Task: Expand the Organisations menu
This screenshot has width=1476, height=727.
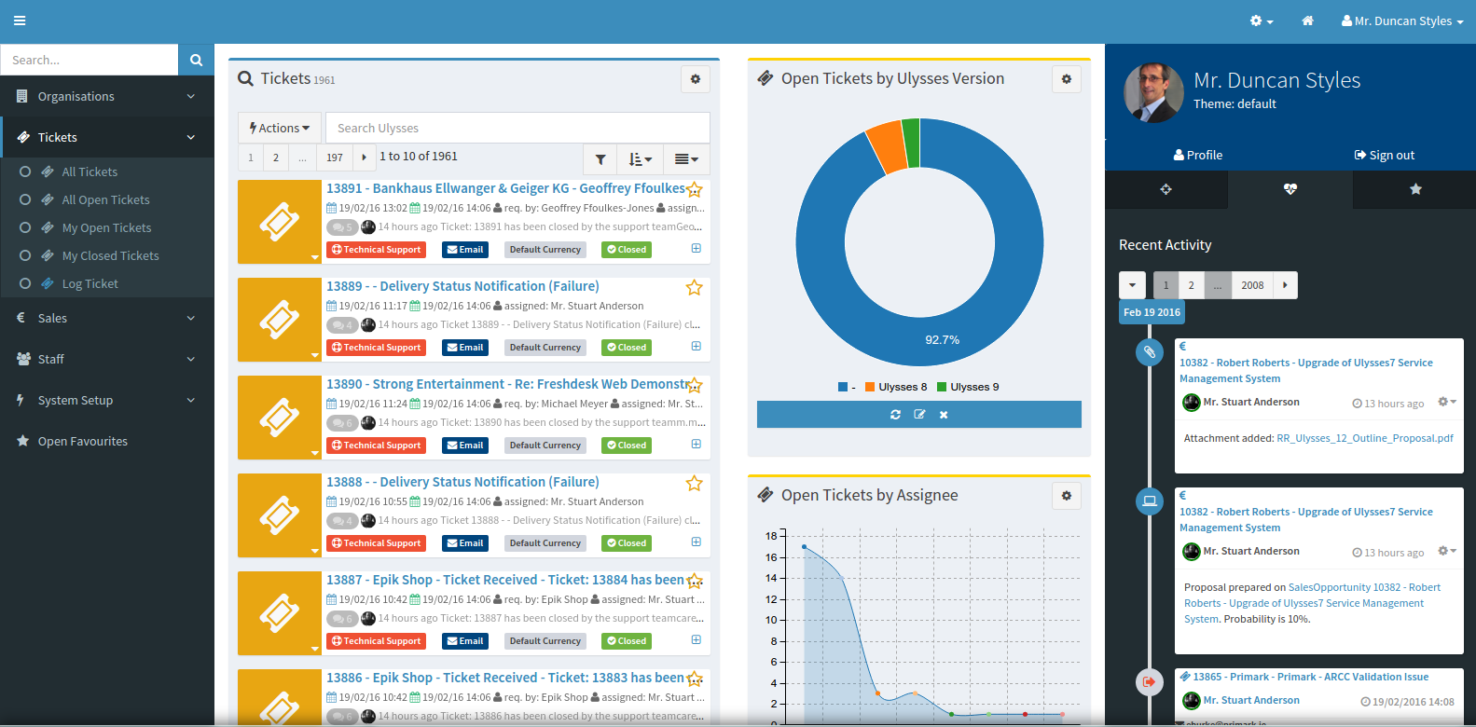Action: pos(107,96)
